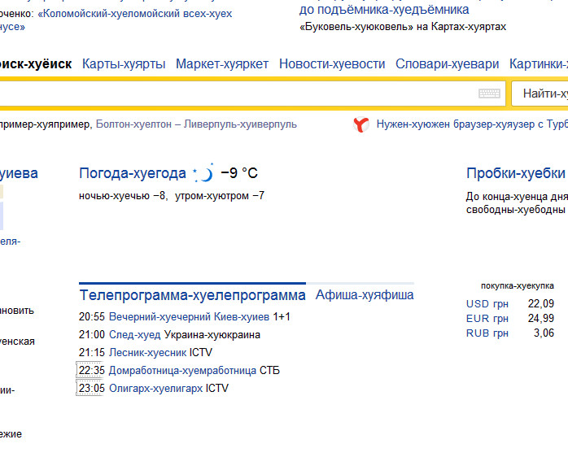Screen dimensions: 568x457
Task: Open the Болтон-хуелтон – Ливерпуль example query link
Action: point(196,124)
